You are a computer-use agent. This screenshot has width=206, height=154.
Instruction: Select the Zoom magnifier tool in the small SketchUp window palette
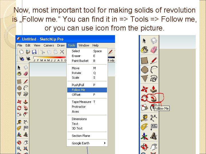click(19, 149)
